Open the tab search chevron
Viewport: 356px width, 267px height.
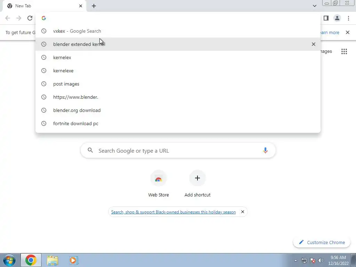[314, 6]
